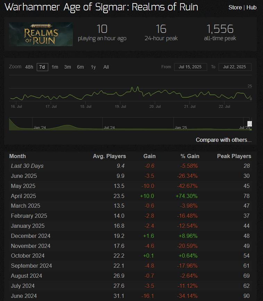
Task: Select the September 2024 row label
Action: tap(31, 266)
